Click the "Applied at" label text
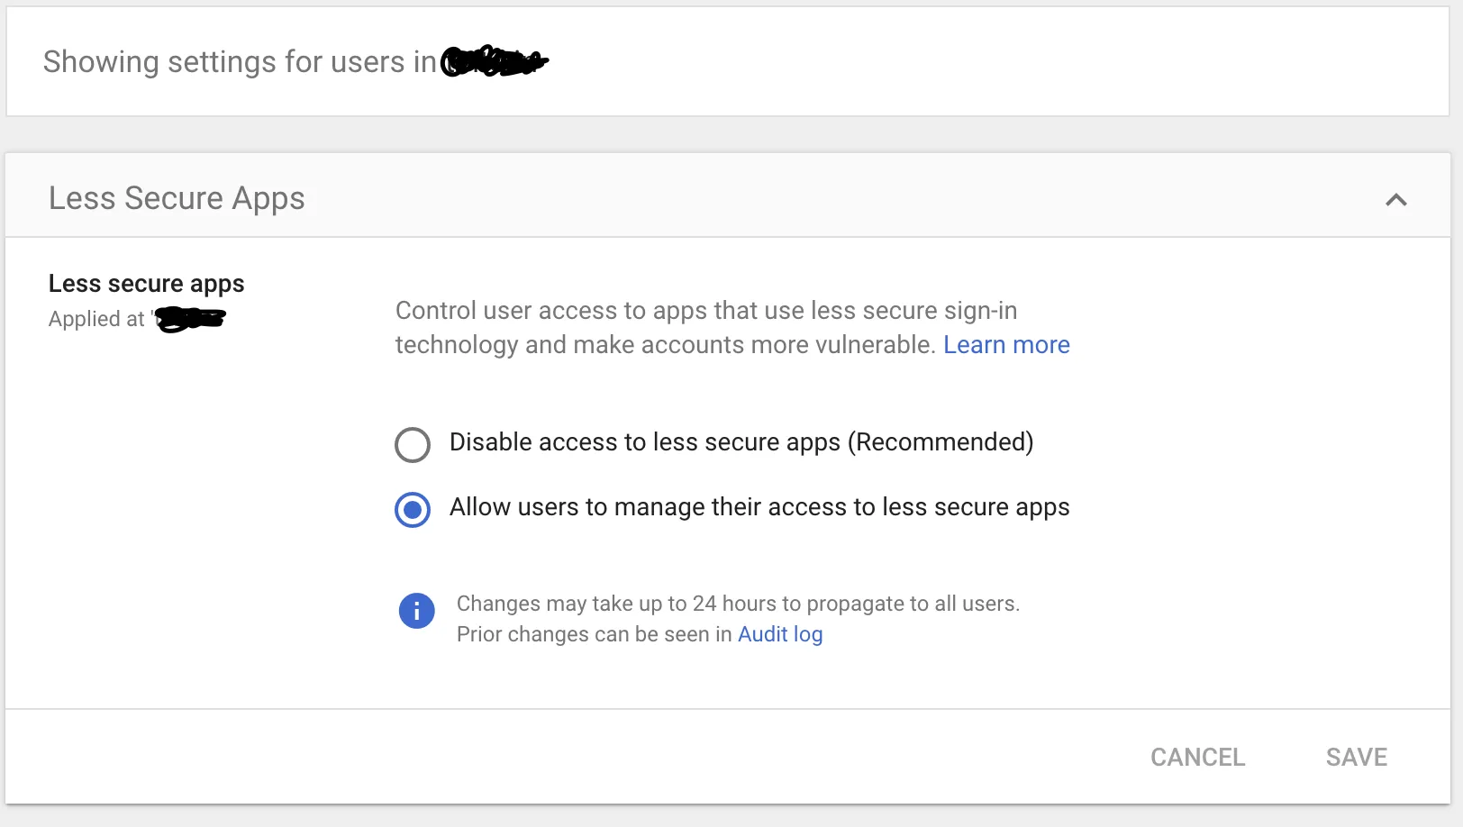 pos(96,319)
